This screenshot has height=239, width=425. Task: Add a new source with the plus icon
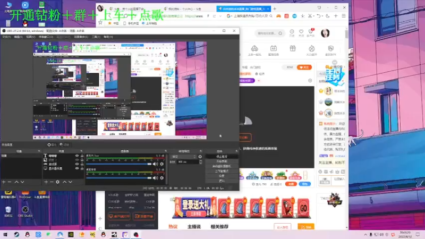click(46, 182)
